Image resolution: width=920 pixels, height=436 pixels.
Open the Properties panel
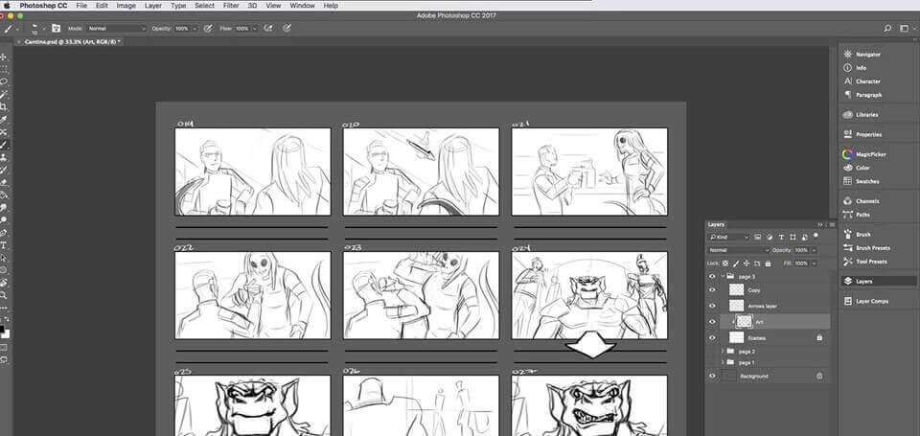click(x=862, y=134)
